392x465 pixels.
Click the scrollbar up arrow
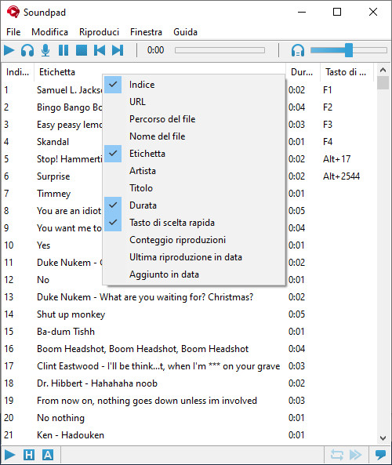click(383, 70)
